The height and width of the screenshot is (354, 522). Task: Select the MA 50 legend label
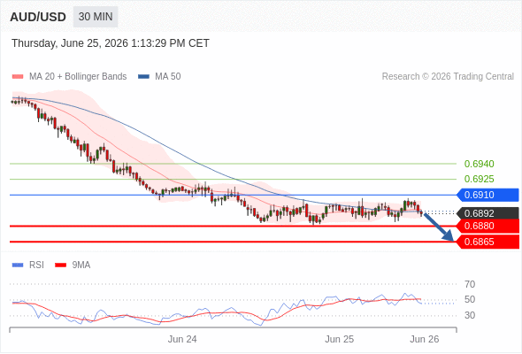click(x=168, y=77)
